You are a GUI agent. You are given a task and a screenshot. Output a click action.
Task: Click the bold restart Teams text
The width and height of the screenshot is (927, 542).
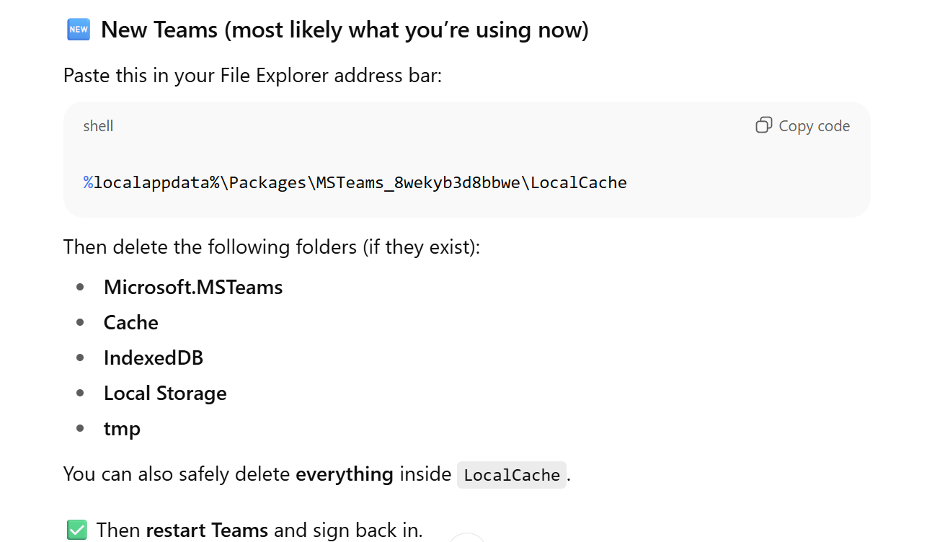click(207, 530)
